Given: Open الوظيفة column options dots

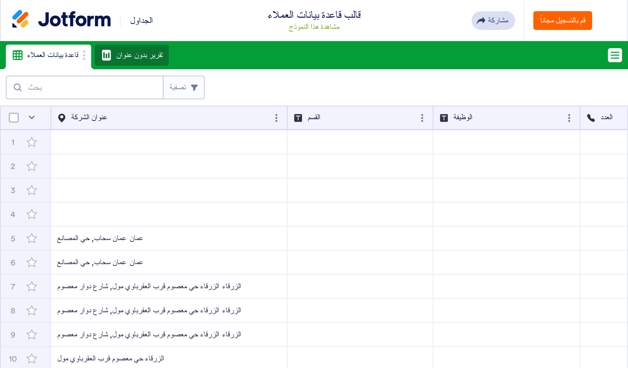Looking at the screenshot, I should click(x=569, y=118).
